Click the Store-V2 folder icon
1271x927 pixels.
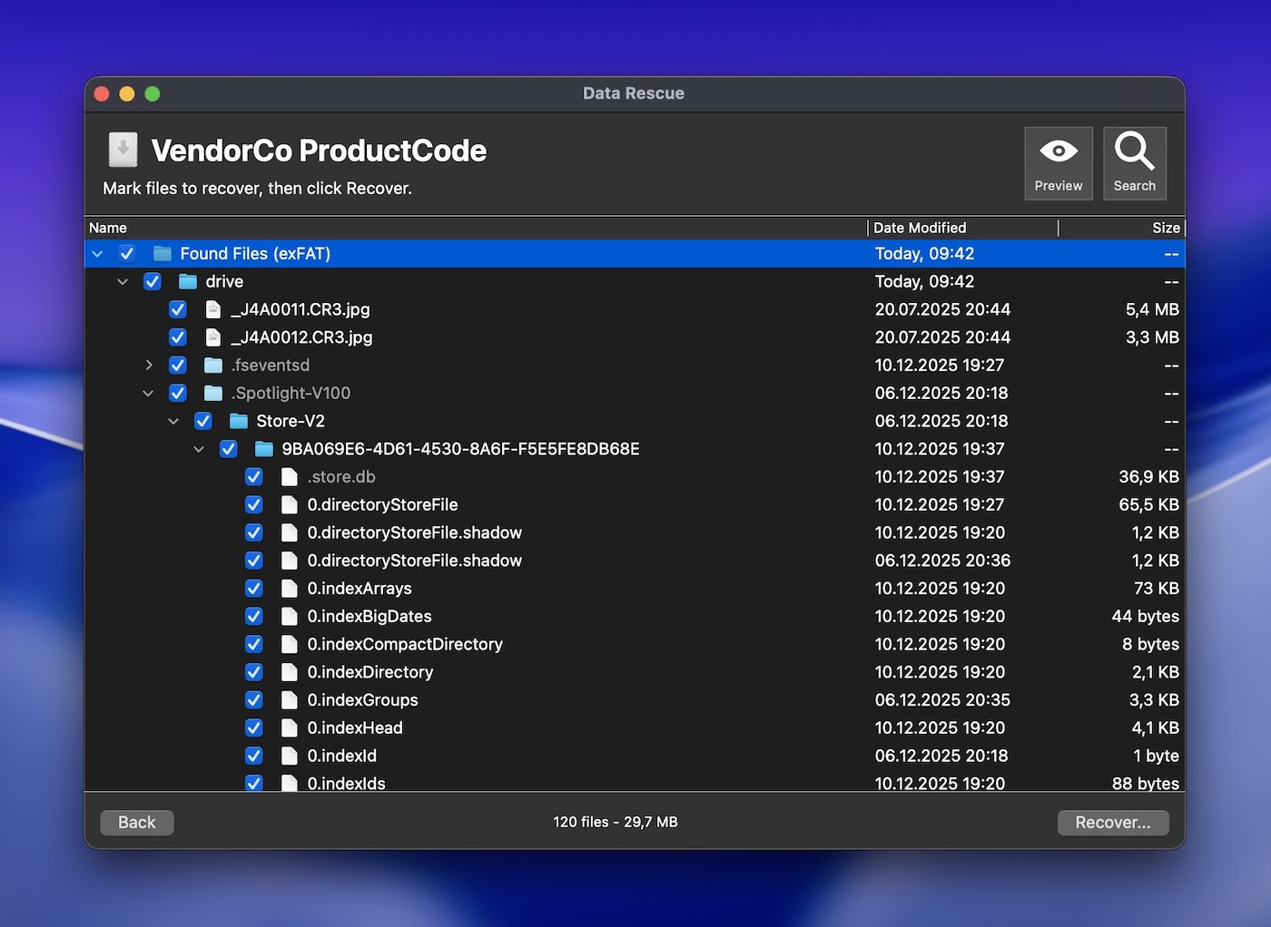[239, 422]
